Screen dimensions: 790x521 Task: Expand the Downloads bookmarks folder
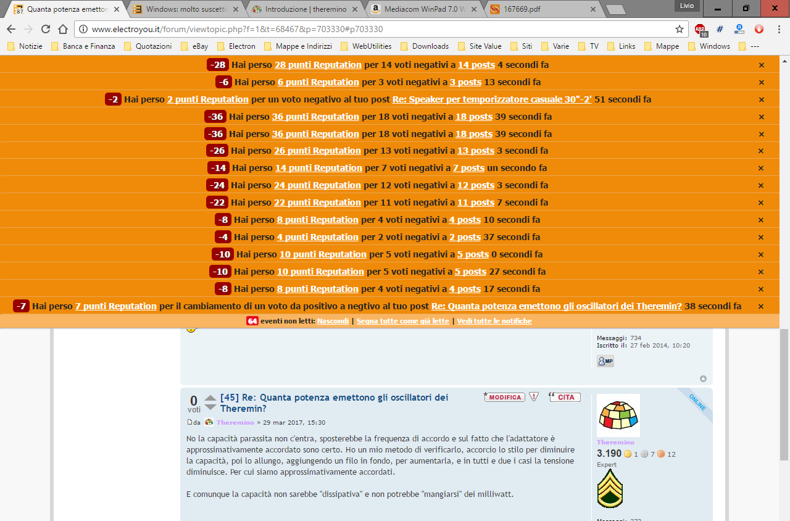tap(425, 46)
